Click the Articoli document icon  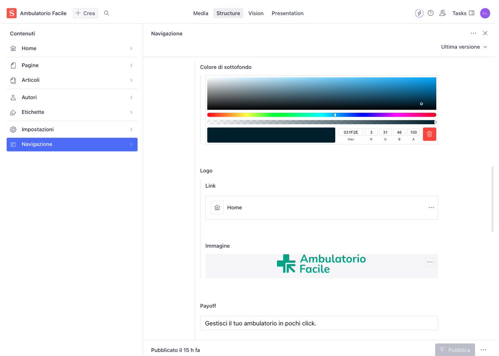click(x=14, y=80)
